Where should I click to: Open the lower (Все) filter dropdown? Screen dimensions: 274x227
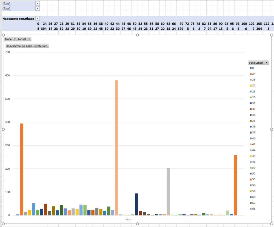[x=38, y=9]
